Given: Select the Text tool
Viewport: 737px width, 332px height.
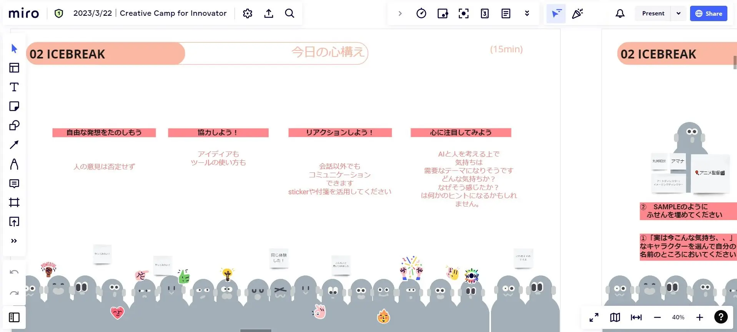Looking at the screenshot, I should pyautogui.click(x=14, y=87).
